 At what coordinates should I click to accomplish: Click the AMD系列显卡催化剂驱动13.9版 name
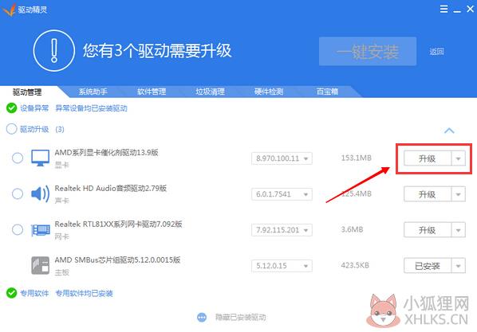click(x=106, y=153)
